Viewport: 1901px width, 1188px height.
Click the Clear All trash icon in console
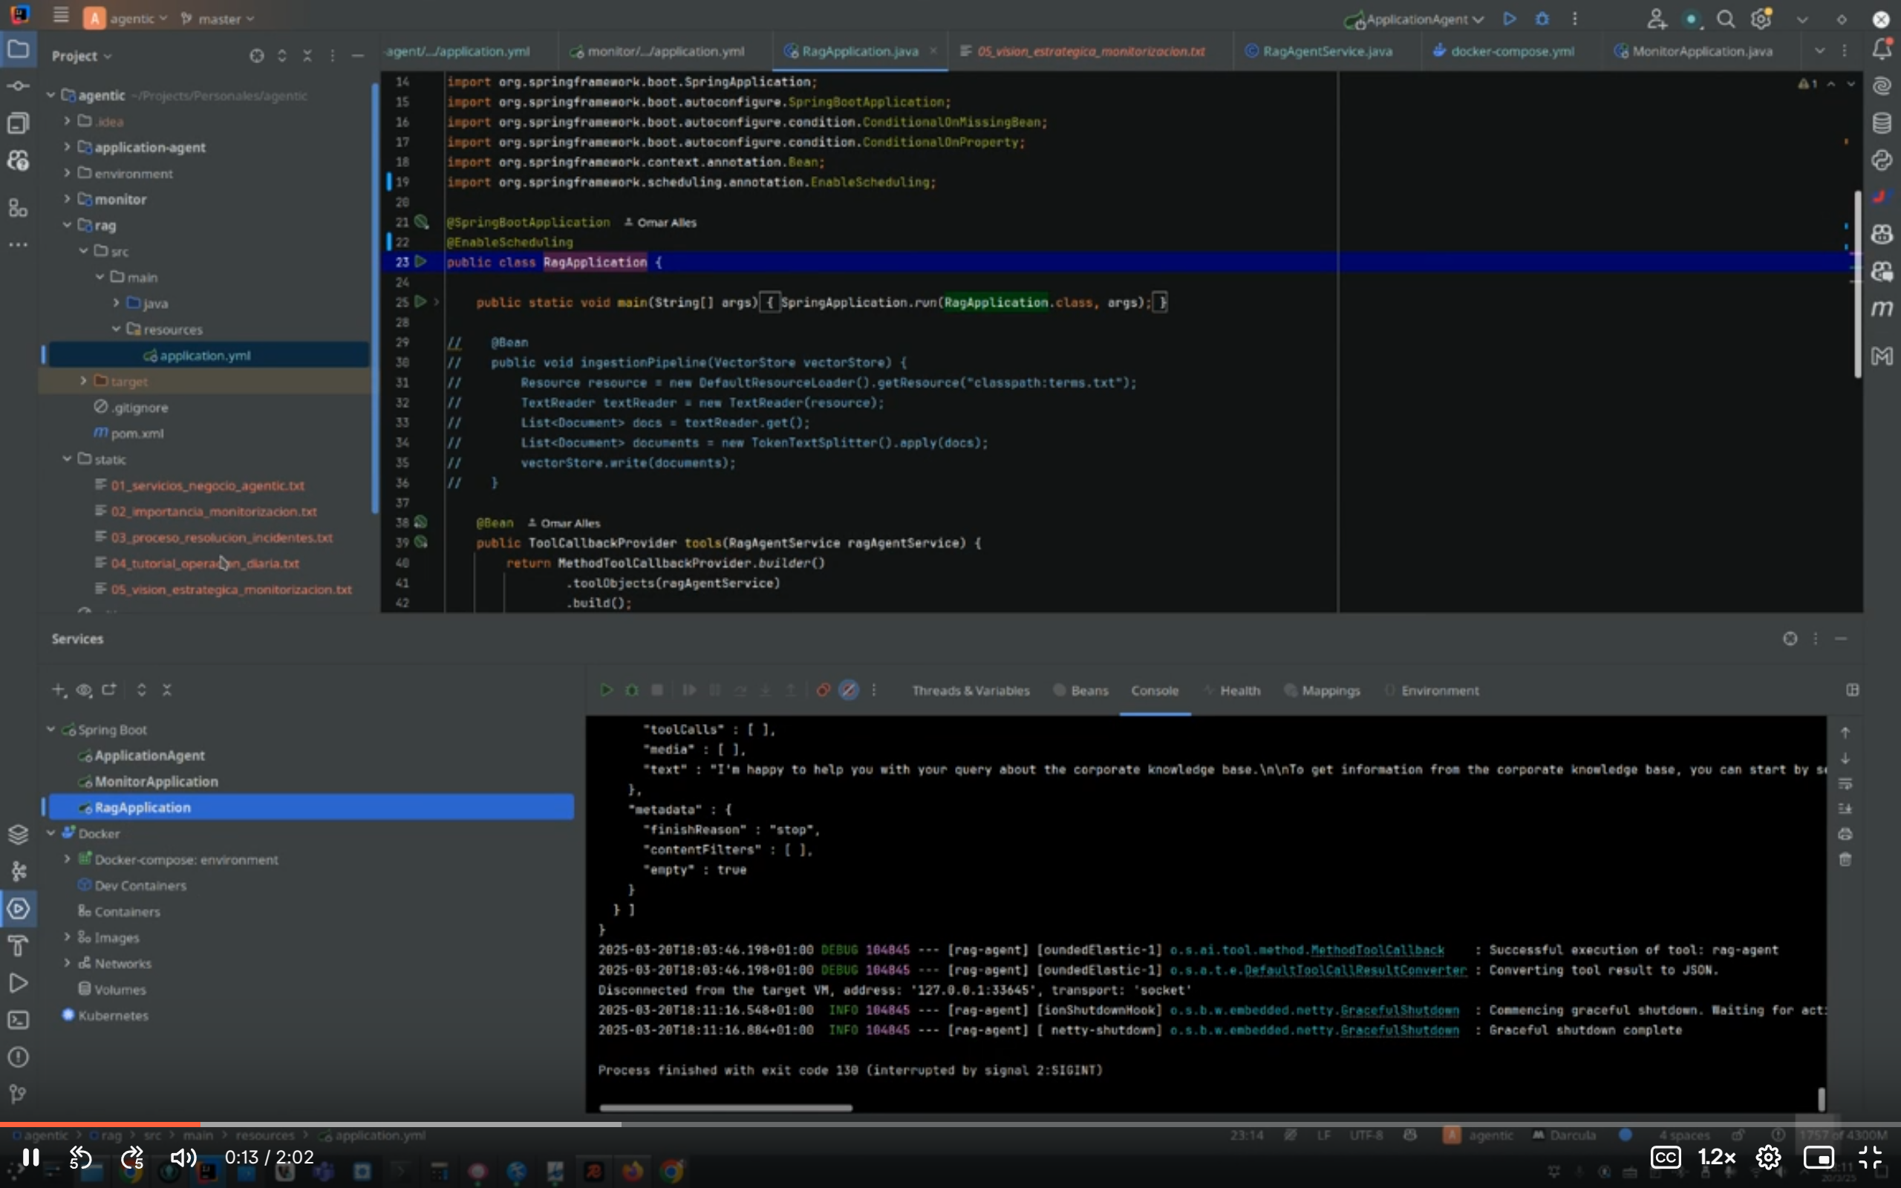pos(1845,860)
